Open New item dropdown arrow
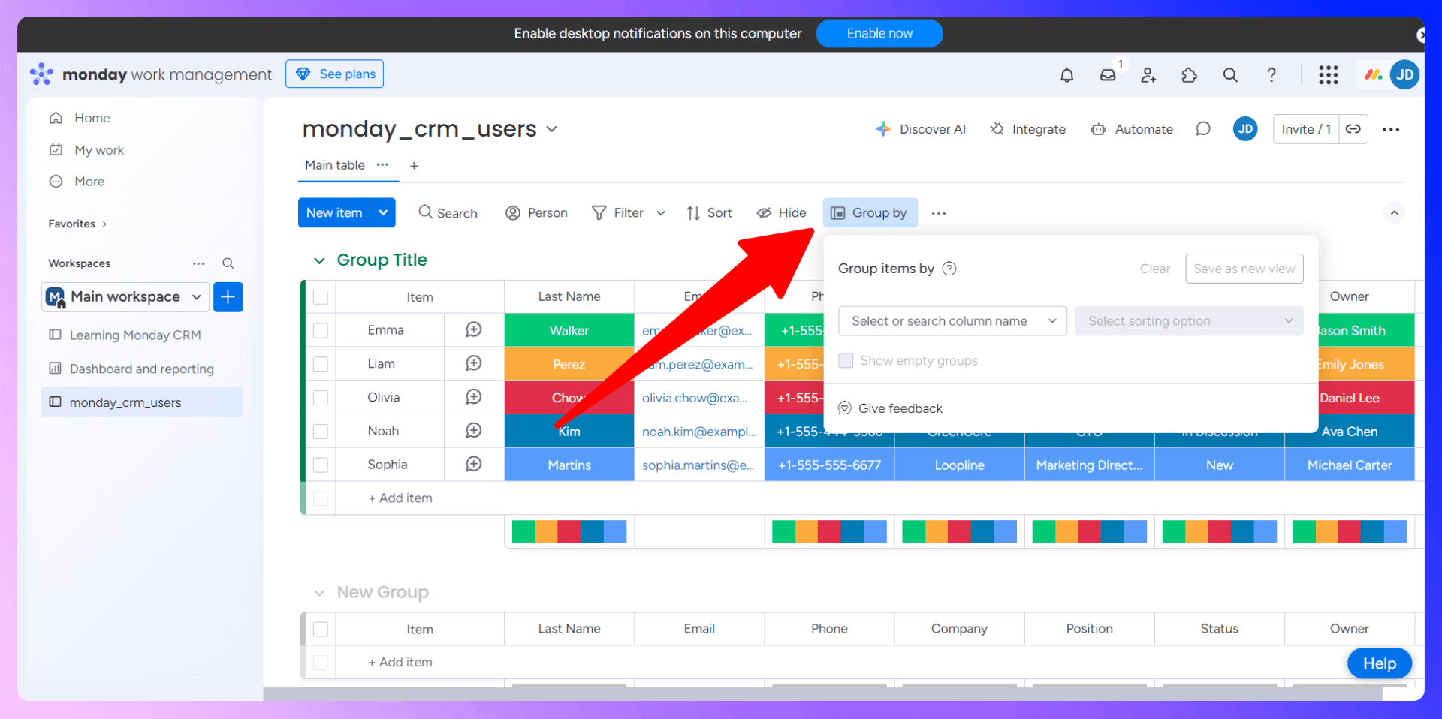1442x719 pixels. pyautogui.click(x=383, y=213)
